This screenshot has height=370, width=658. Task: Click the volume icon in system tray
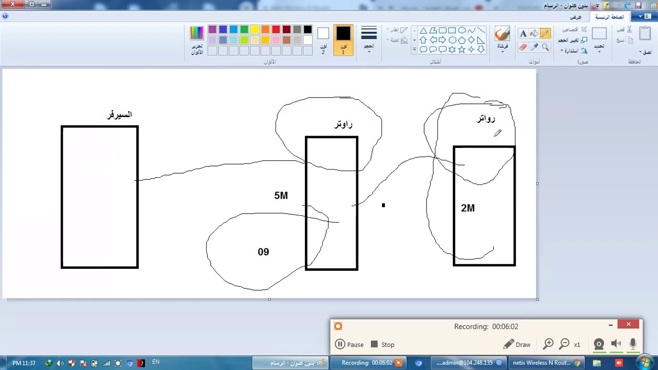[60, 363]
